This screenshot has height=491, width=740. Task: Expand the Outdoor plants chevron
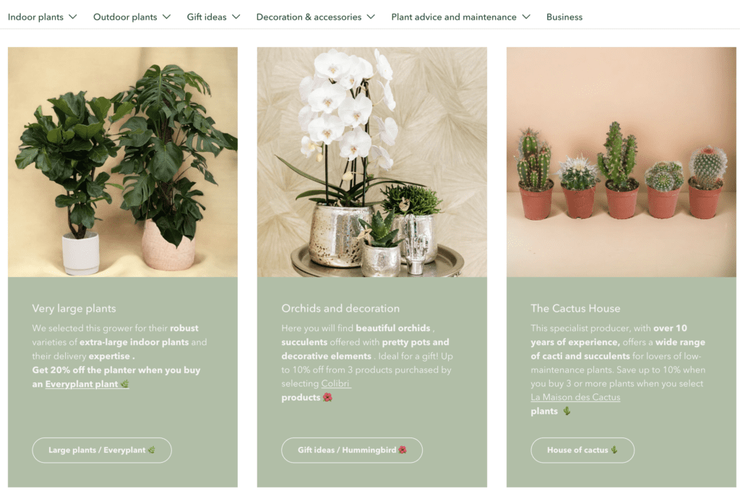point(167,17)
